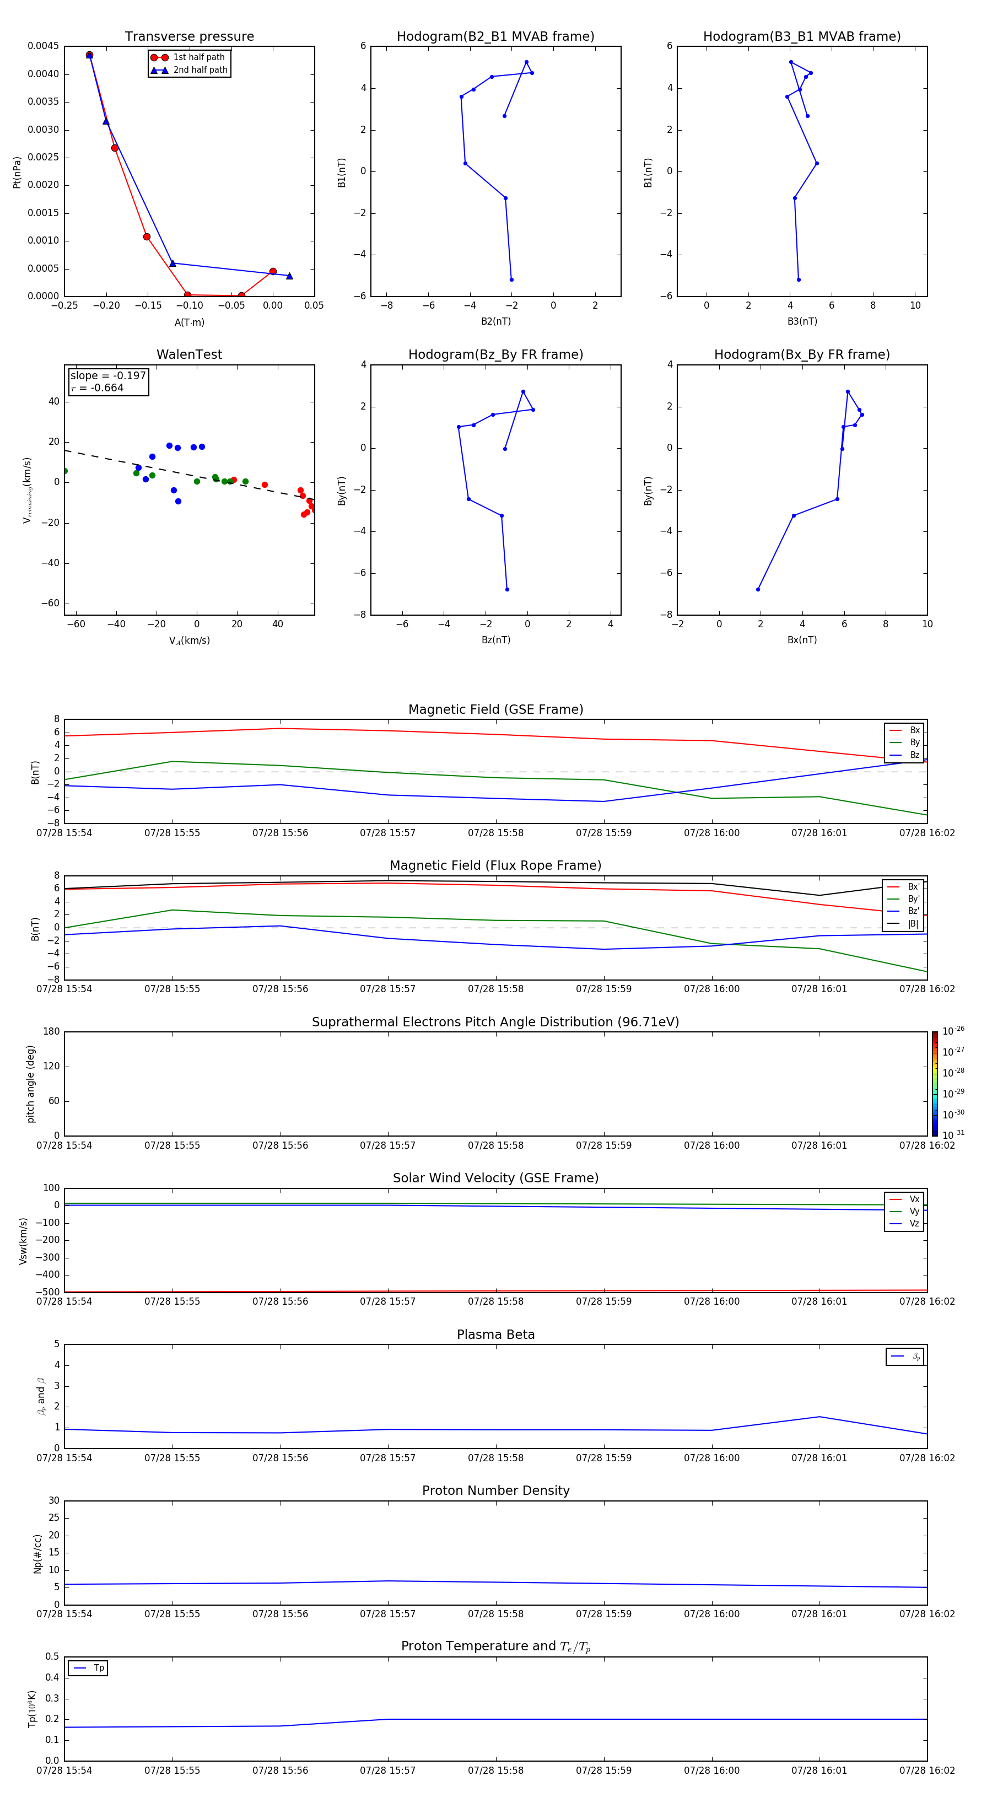Click the 'Hodogram(B2_B1 MVAB frame)' title
Screen dimensions: 992x1819
click(495, 36)
